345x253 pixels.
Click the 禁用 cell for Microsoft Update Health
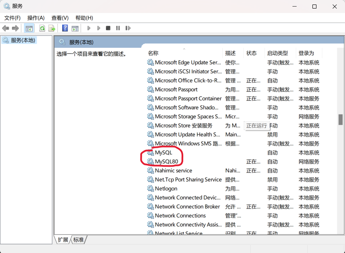point(272,135)
